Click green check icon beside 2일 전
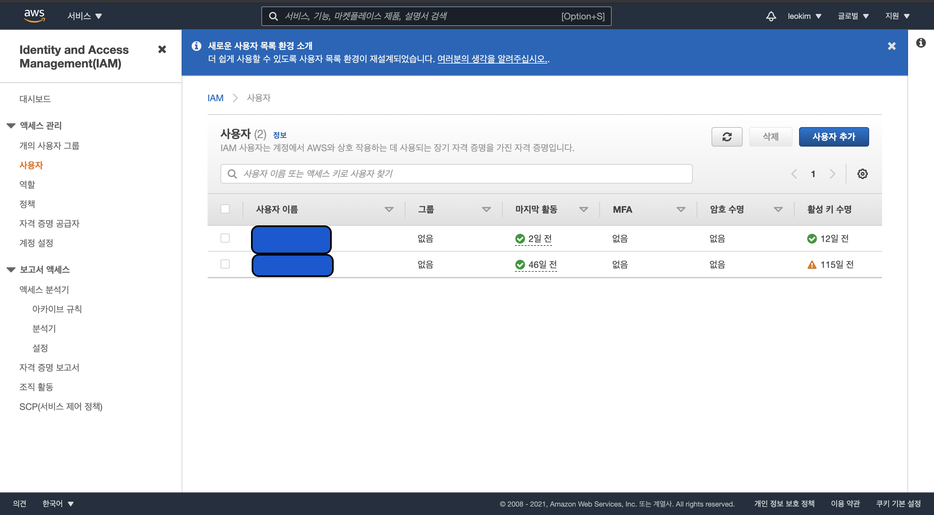The image size is (934, 515). click(520, 239)
